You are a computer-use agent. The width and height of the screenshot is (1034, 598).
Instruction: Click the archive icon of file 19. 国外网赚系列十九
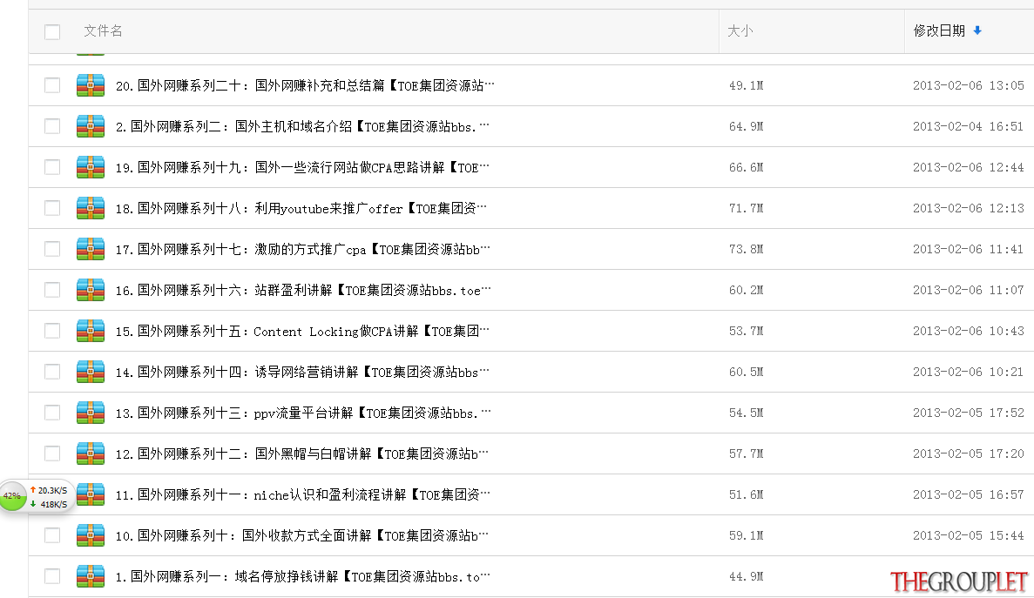[x=91, y=167]
